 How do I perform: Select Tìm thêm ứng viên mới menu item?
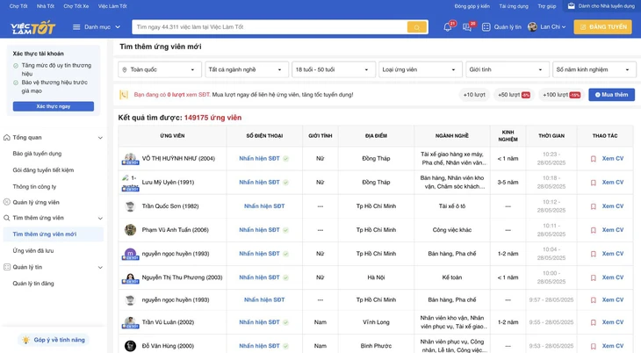[54, 234]
